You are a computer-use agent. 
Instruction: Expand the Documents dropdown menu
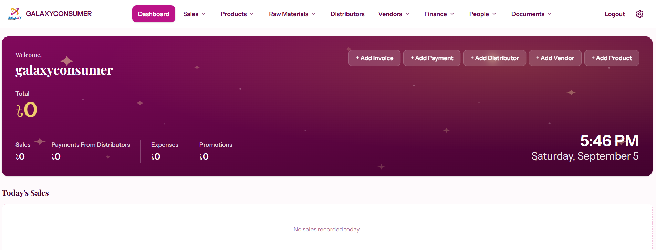point(531,14)
